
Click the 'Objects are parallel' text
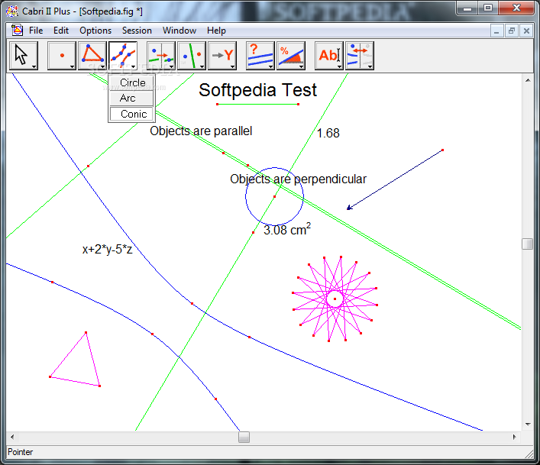pos(201,131)
